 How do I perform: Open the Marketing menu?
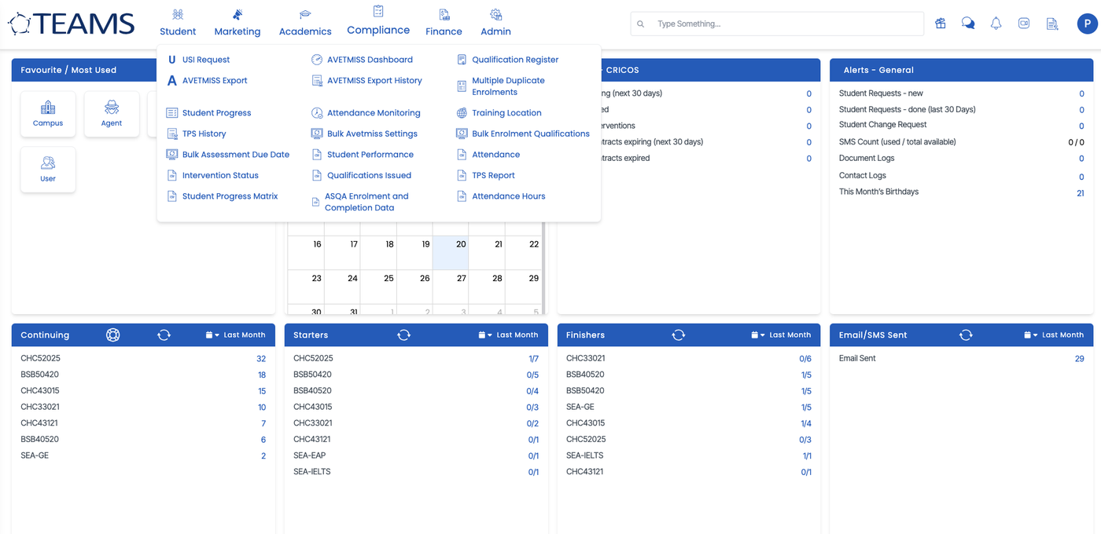tap(238, 22)
